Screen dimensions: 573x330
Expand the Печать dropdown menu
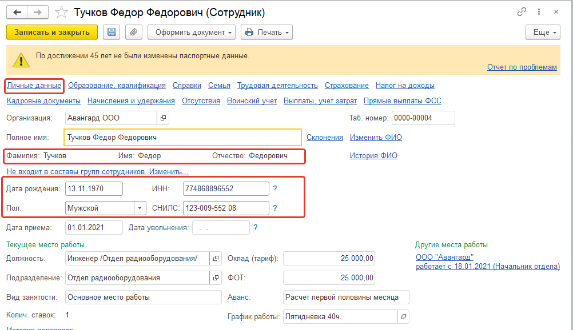point(266,33)
